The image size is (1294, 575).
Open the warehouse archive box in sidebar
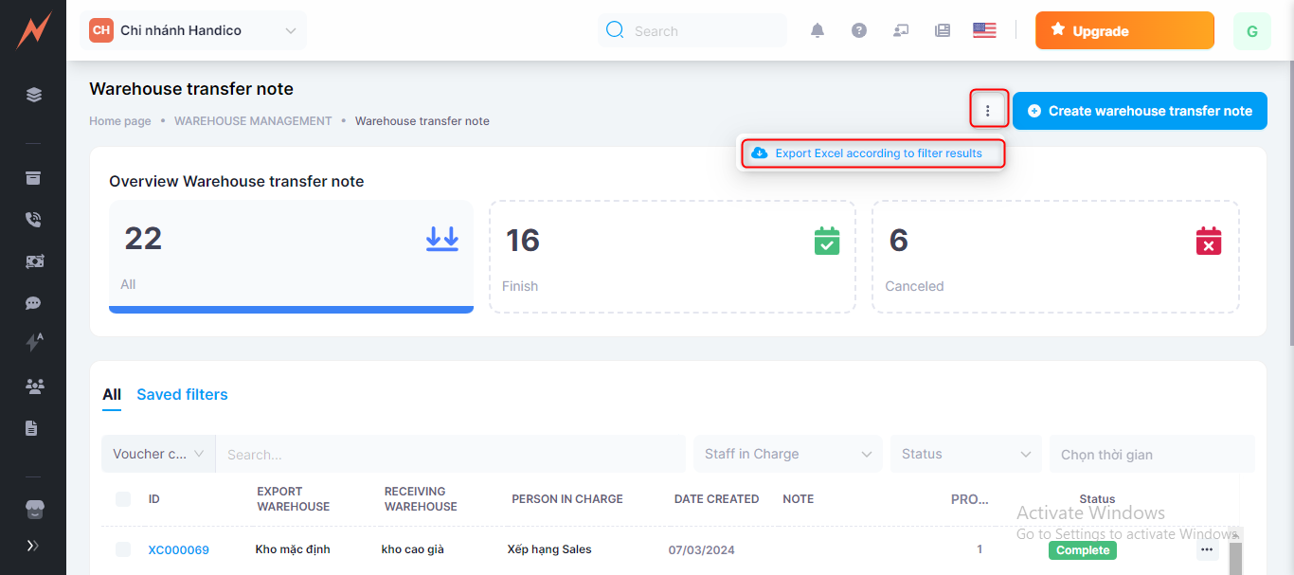pos(33,178)
